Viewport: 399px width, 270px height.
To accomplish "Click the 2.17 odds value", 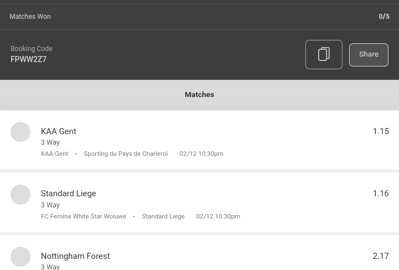I will [381, 256].
